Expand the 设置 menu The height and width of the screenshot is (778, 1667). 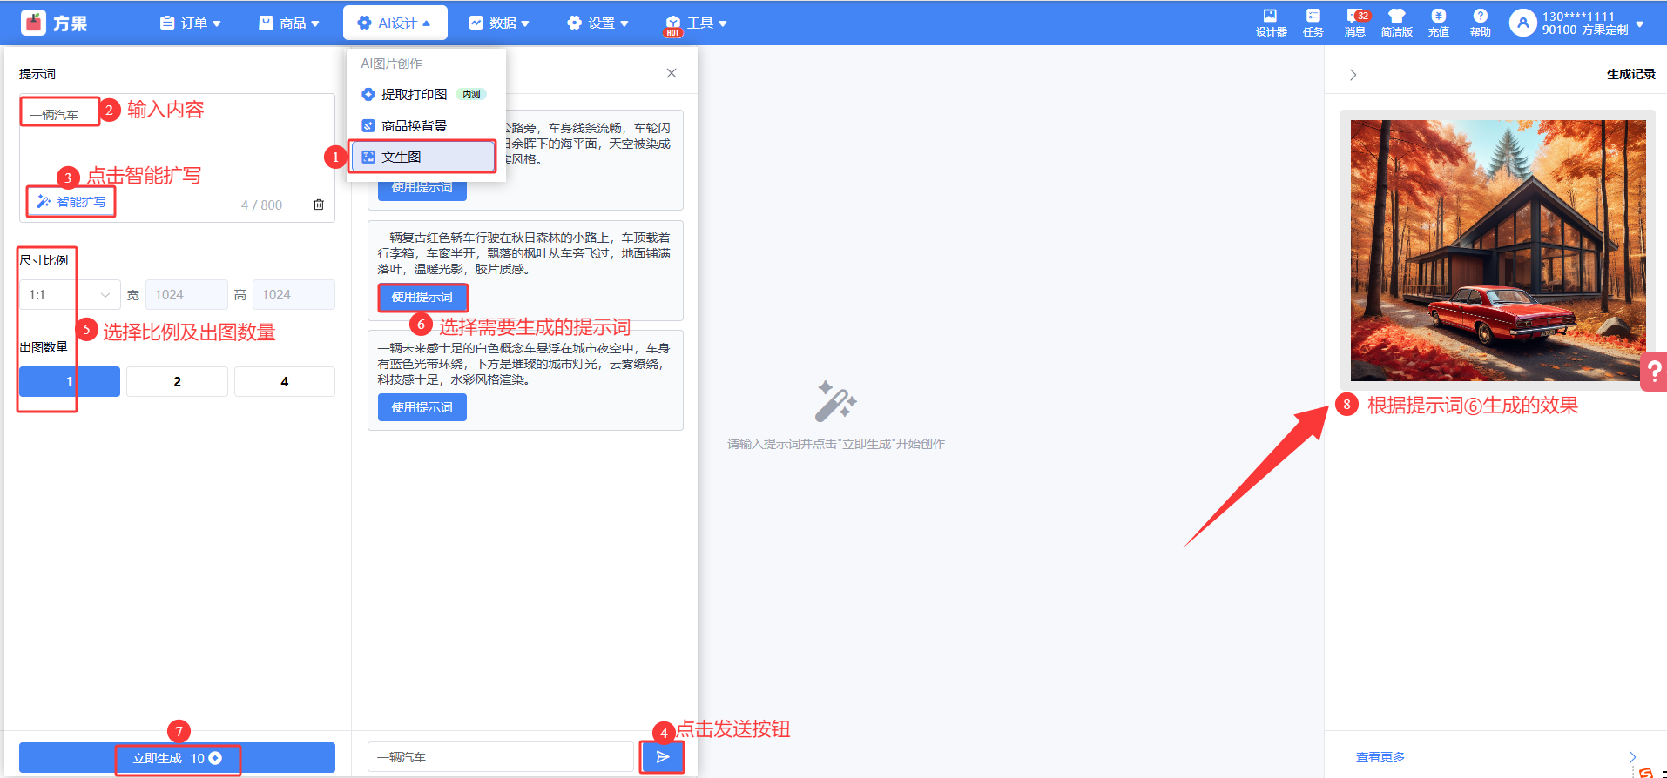tap(597, 23)
